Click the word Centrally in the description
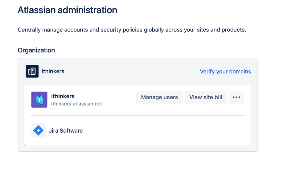This screenshot has height=174, width=308. click(29, 30)
